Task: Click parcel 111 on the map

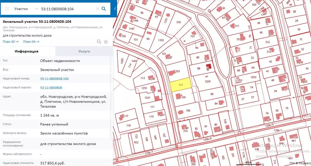Action: click(152, 107)
